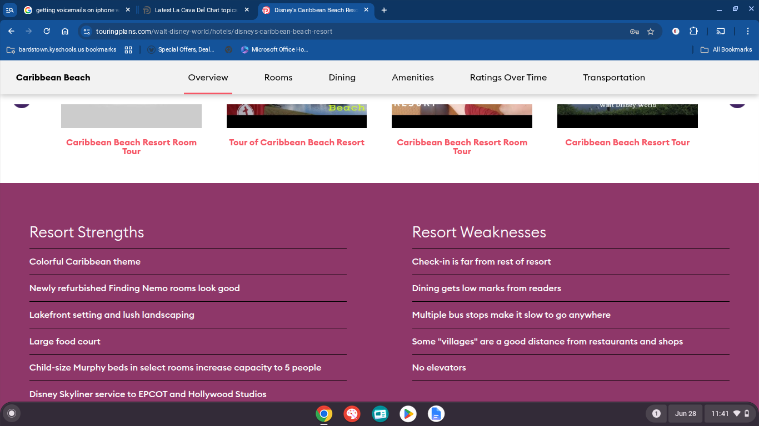The height and width of the screenshot is (426, 759).
Task: Expand the All Bookmarks folder
Action: point(726,49)
